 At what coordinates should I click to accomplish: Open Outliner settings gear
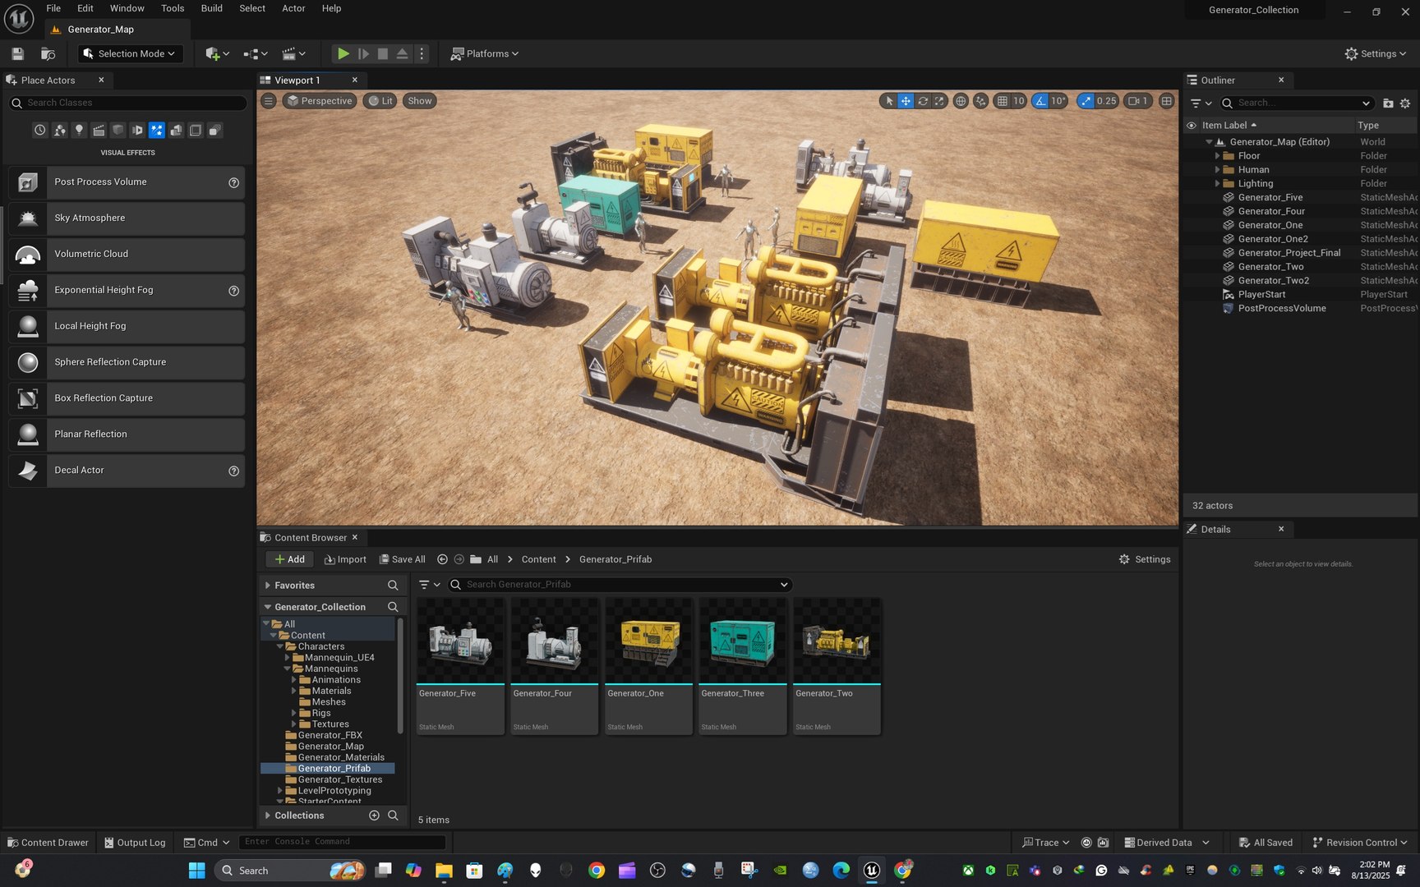coord(1405,103)
